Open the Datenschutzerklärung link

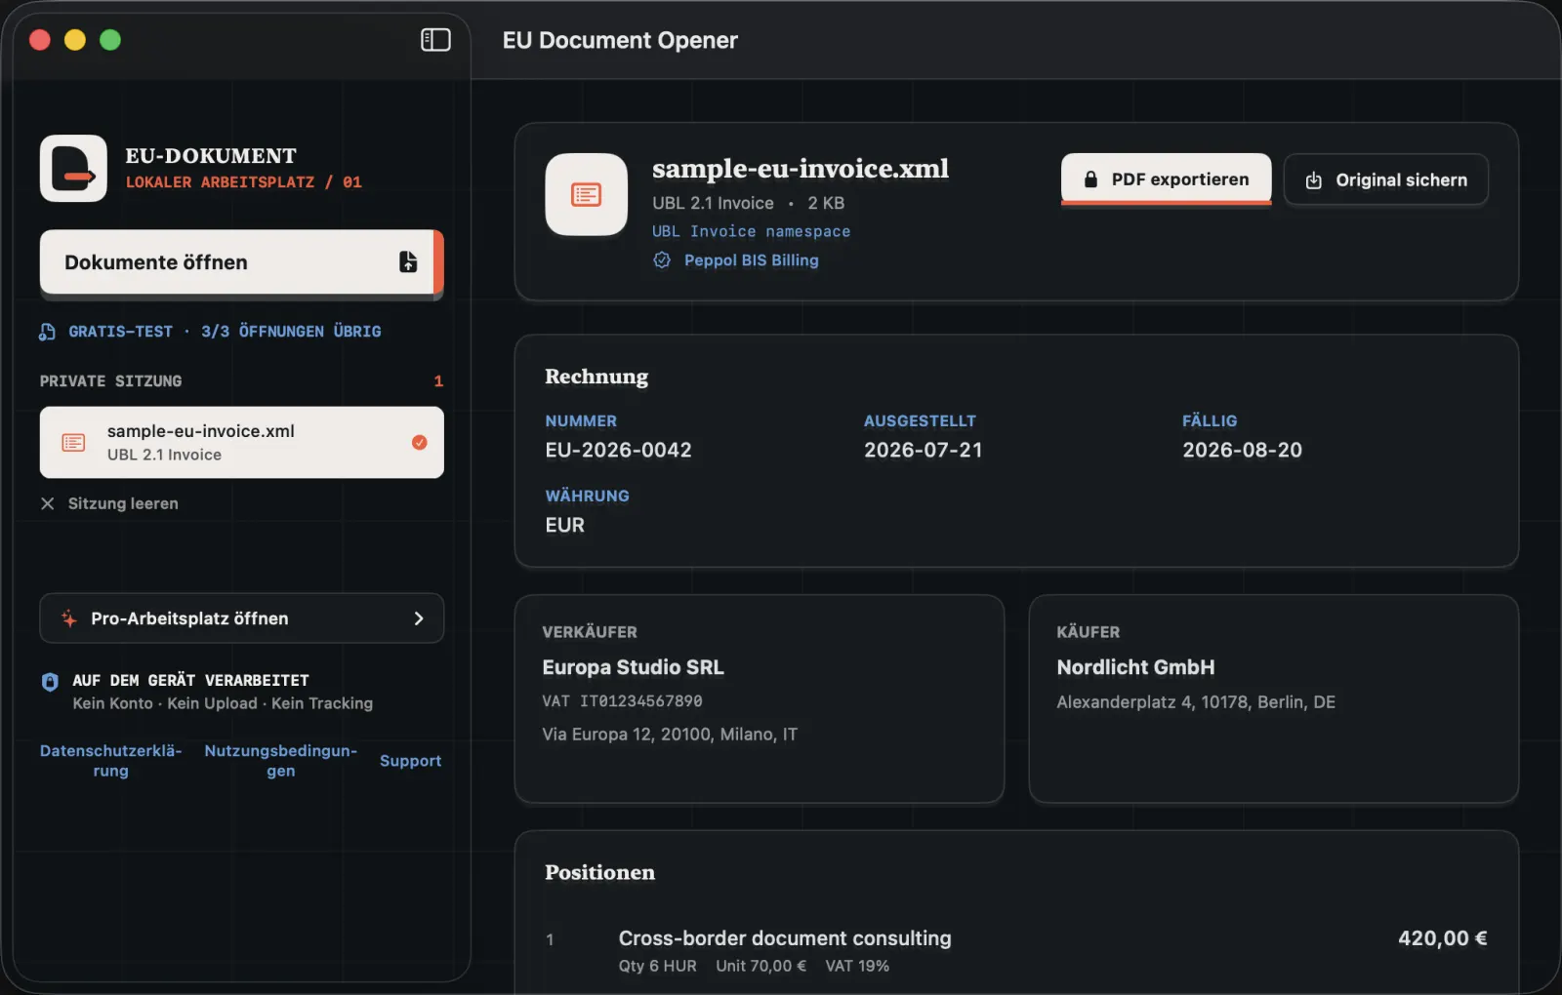pyautogui.click(x=111, y=761)
